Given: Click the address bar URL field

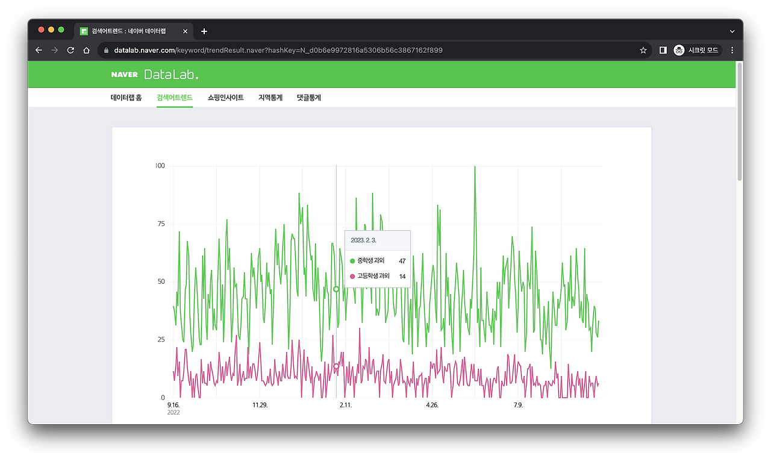Looking at the screenshot, I should (x=373, y=50).
